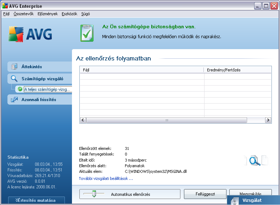Open the Összetevők menu
Screen dimensions: 280x205
tap(24, 14)
